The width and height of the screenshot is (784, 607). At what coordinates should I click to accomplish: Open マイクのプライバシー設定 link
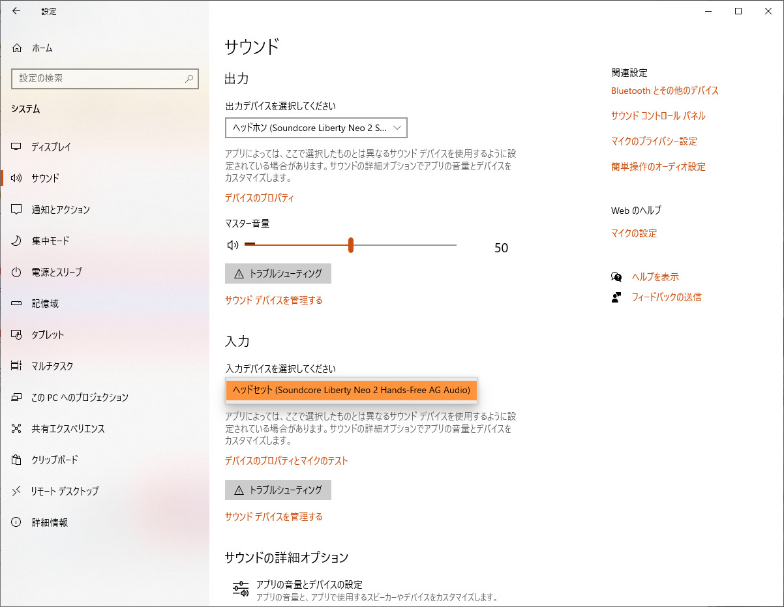coord(654,141)
